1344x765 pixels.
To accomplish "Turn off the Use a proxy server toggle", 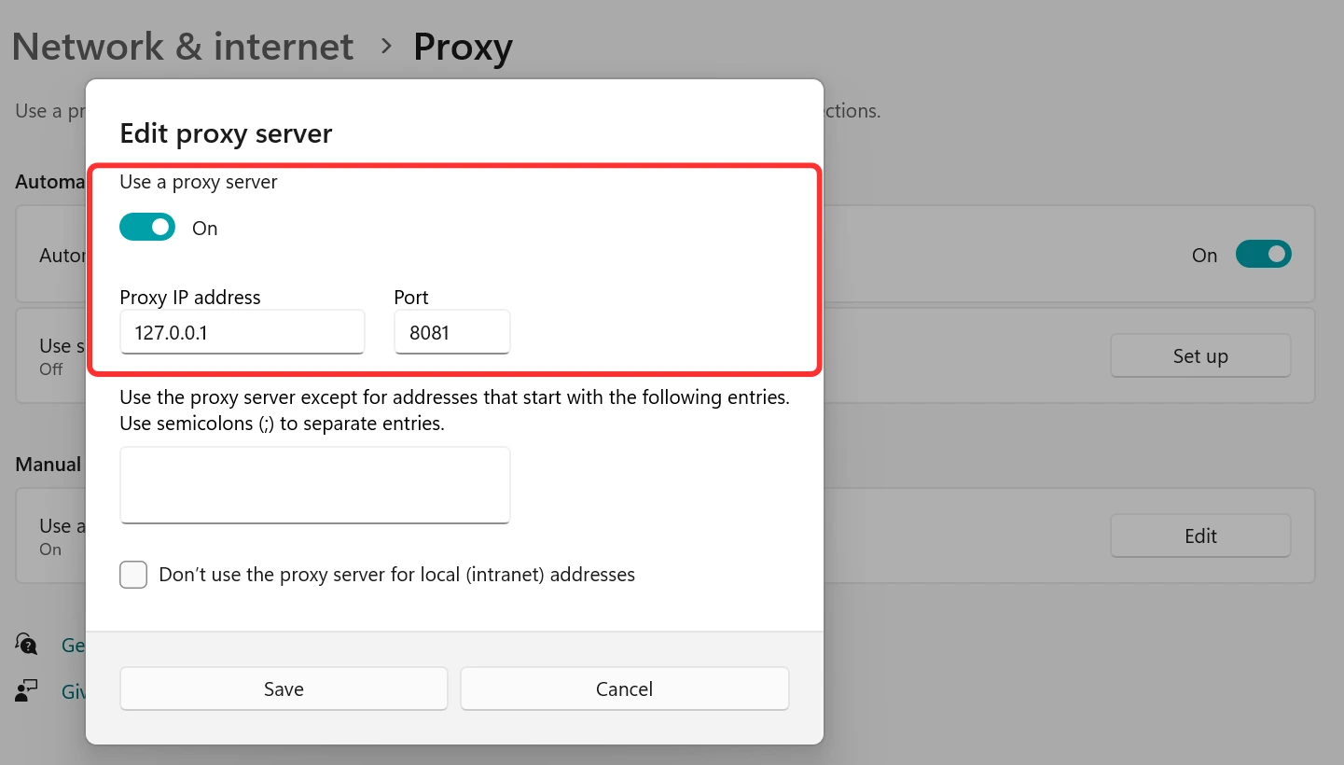I will (147, 228).
